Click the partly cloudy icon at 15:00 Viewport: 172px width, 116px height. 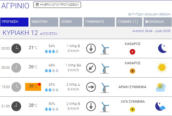click(x=161, y=87)
